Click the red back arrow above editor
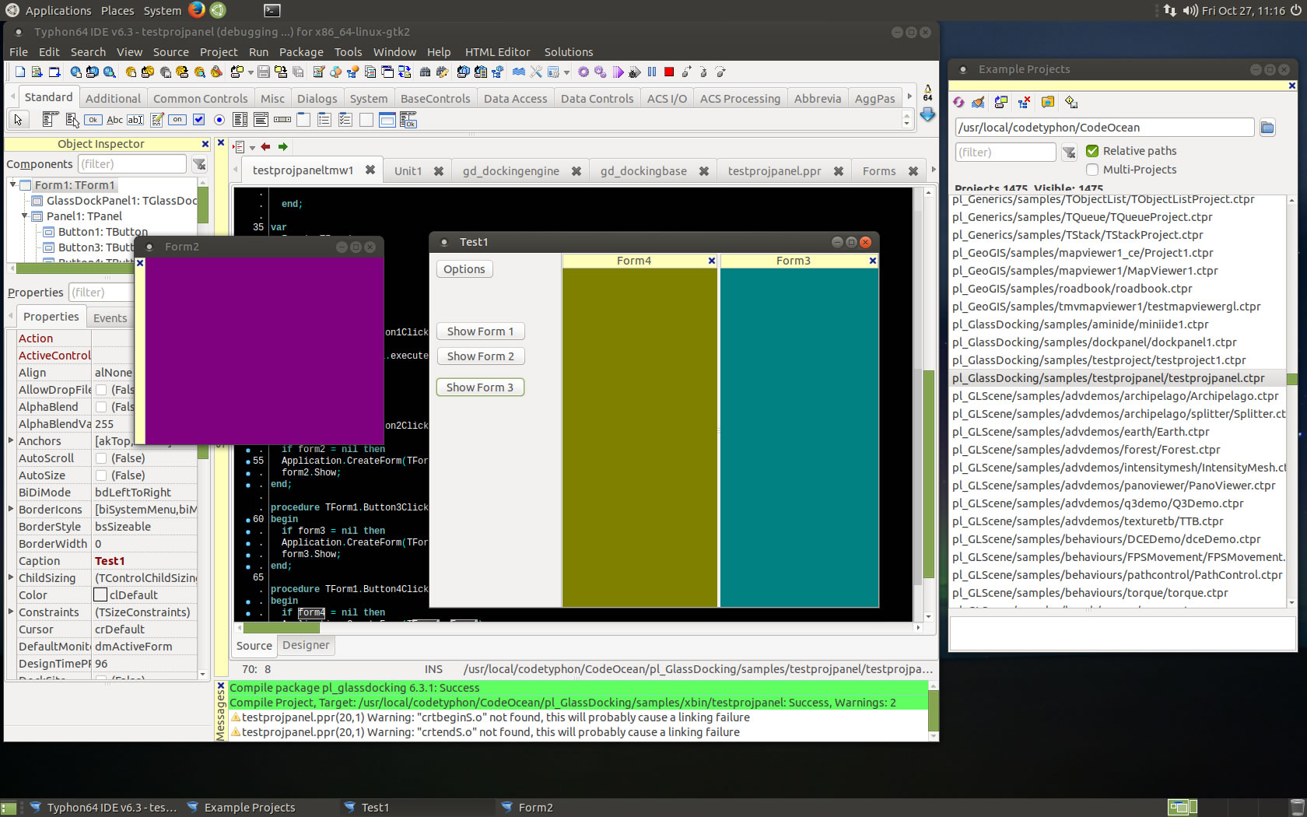This screenshot has width=1307, height=817. [x=265, y=146]
